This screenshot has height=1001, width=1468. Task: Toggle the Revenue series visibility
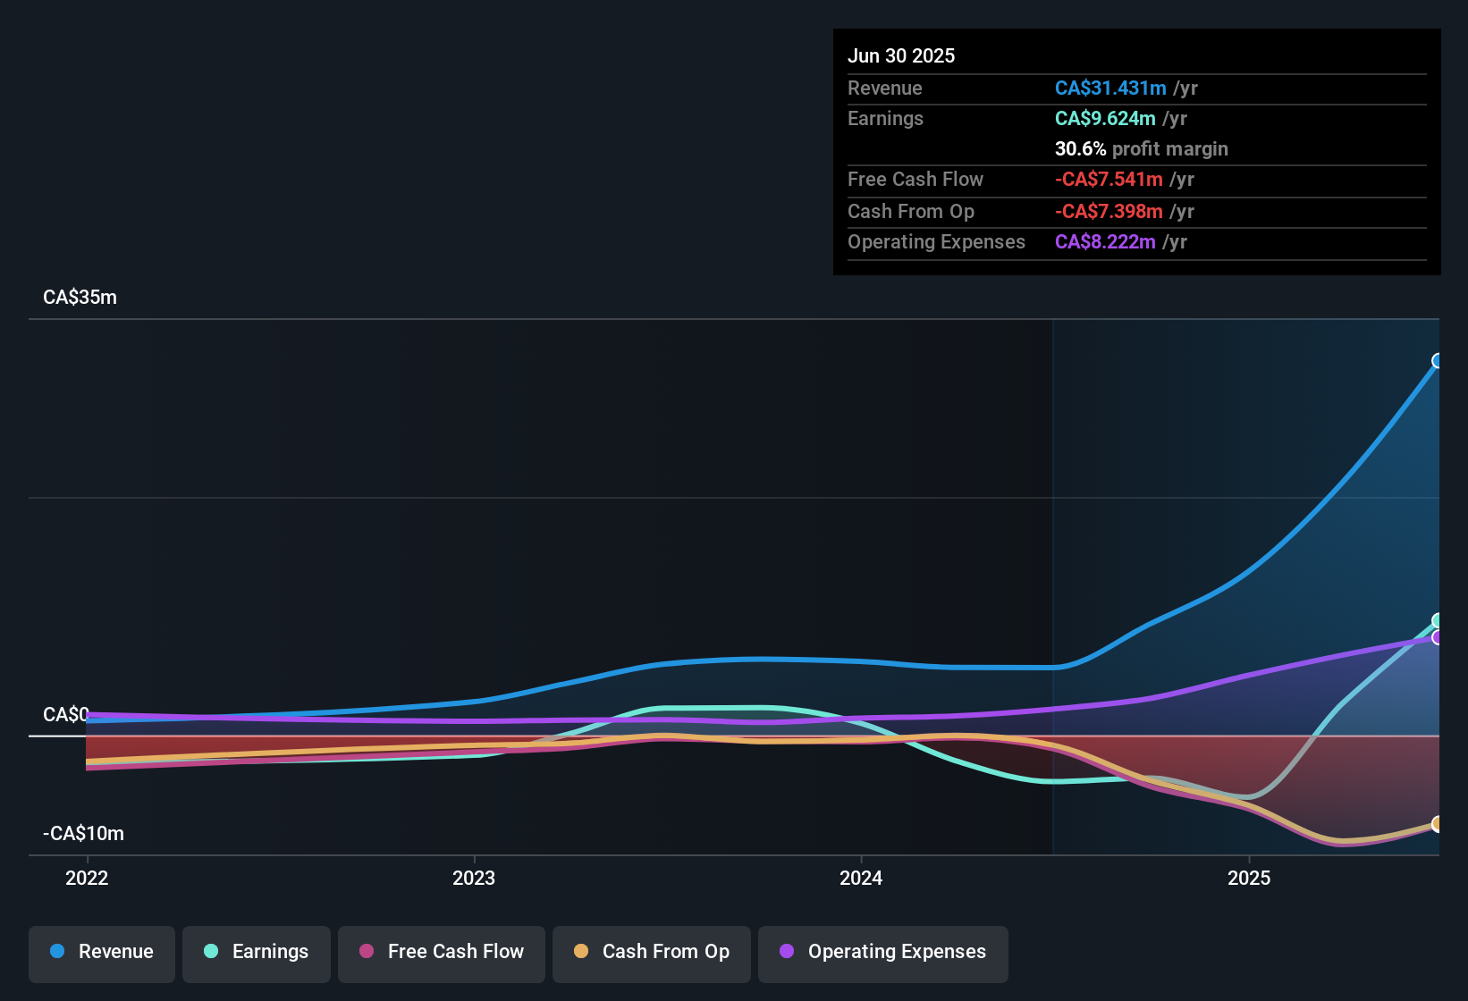click(x=101, y=952)
